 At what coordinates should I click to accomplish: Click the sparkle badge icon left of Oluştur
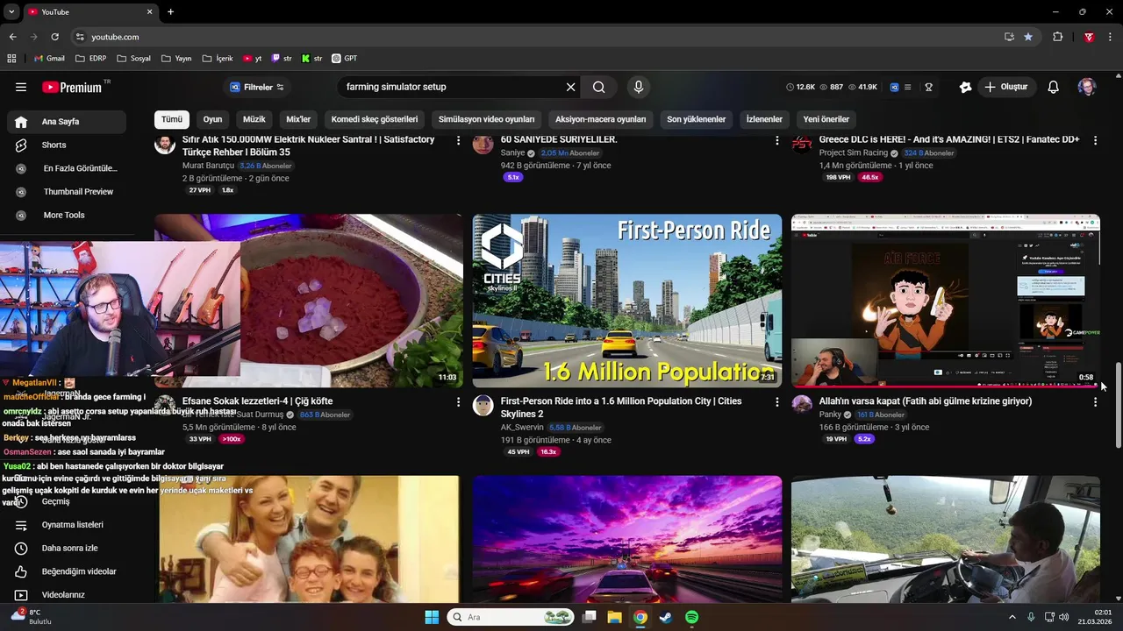point(965,87)
